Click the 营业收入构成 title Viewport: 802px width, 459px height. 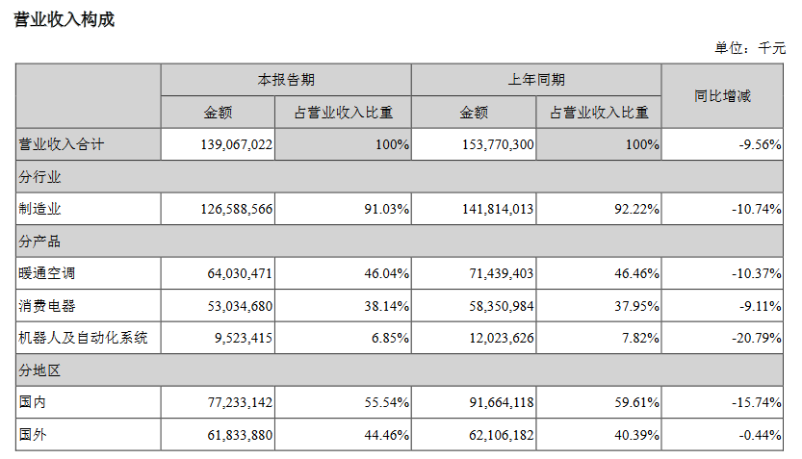click(x=65, y=19)
